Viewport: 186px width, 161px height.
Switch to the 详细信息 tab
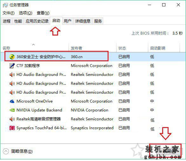coord(83,21)
